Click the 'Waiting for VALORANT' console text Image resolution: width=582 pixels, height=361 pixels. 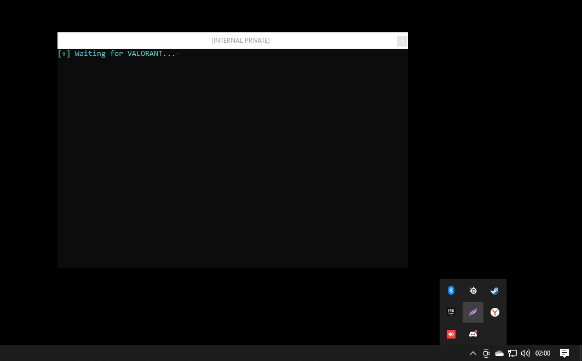coord(119,54)
